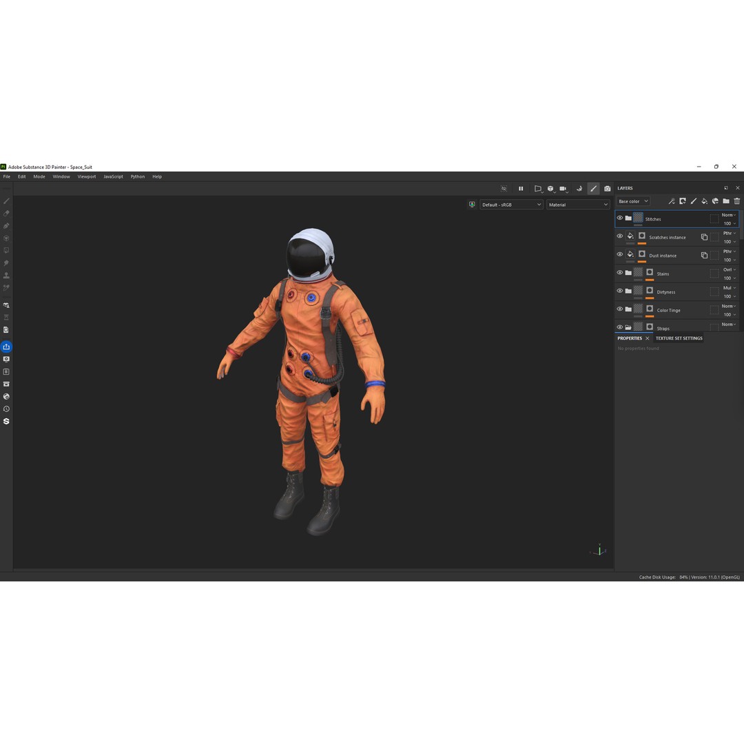This screenshot has height=744, width=744.
Task: Open the JavaScript menu
Action: pyautogui.click(x=113, y=176)
